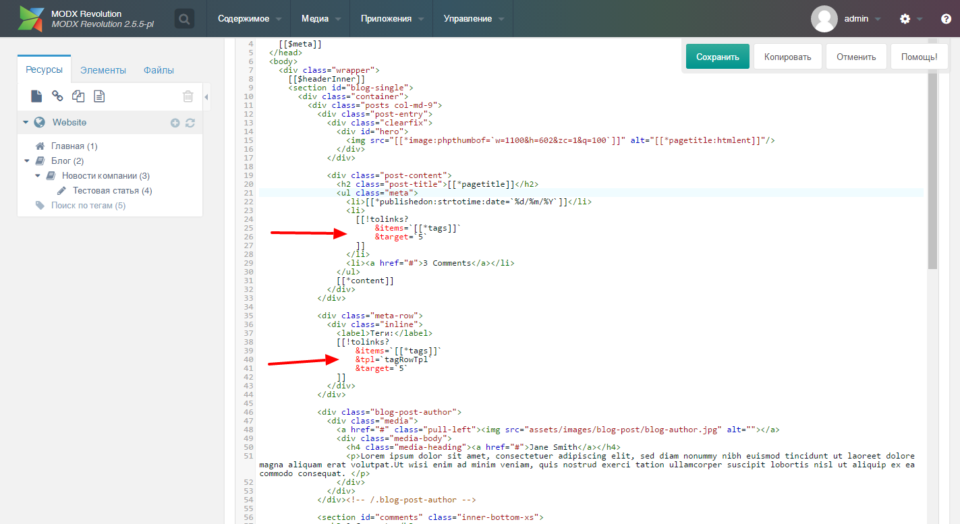Open the Содержимое menu
The image size is (960, 524).
coord(249,19)
